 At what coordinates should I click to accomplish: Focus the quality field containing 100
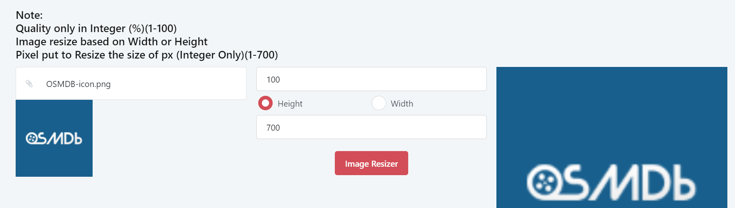(x=371, y=79)
